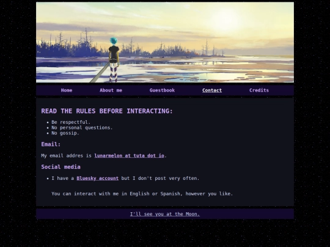Open the Home page link
Screen dimensions: 330x247
[x=67, y=90]
